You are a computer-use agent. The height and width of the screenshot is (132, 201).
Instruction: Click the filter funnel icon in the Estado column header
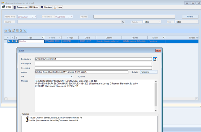pos(164,37)
